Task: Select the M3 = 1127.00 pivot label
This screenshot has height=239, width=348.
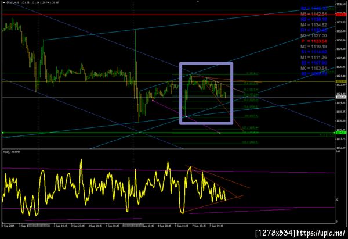Action: 313,35
